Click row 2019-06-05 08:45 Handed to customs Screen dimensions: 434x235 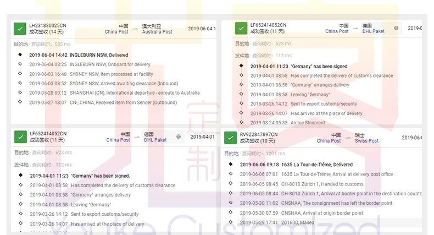point(302,184)
